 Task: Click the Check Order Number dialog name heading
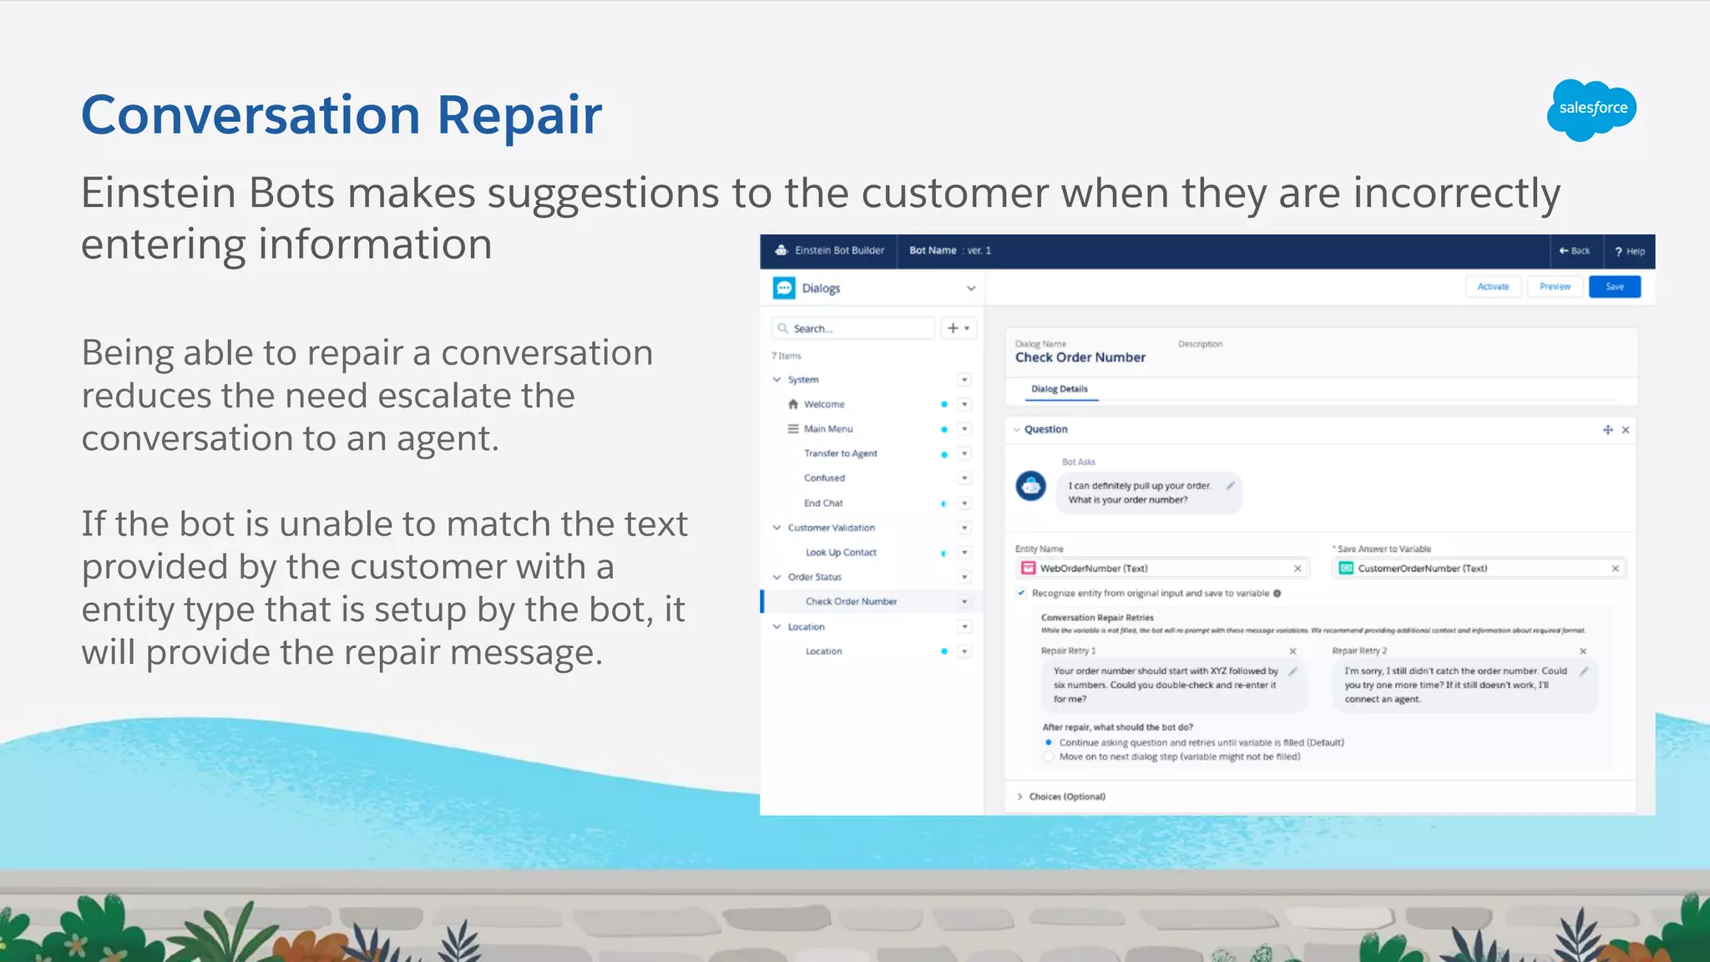tap(1080, 357)
